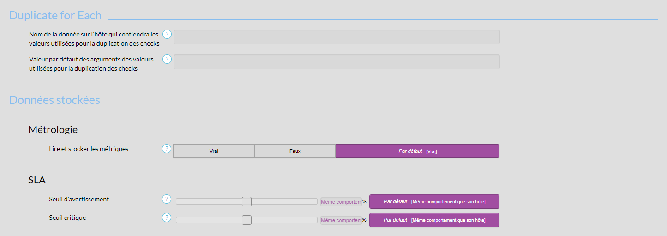
Task: Click the Seuil critique slider handle
Action: pyautogui.click(x=246, y=220)
